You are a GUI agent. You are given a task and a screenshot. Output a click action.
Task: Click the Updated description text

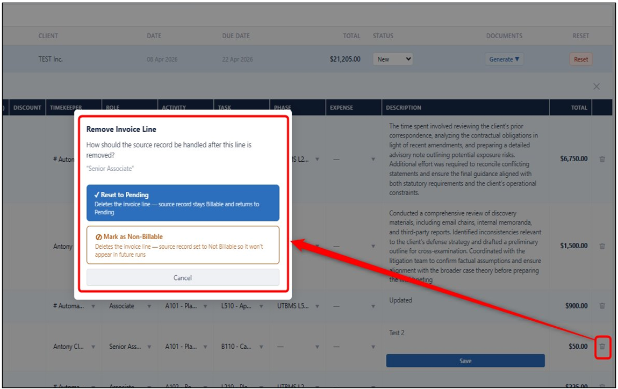pyautogui.click(x=400, y=300)
